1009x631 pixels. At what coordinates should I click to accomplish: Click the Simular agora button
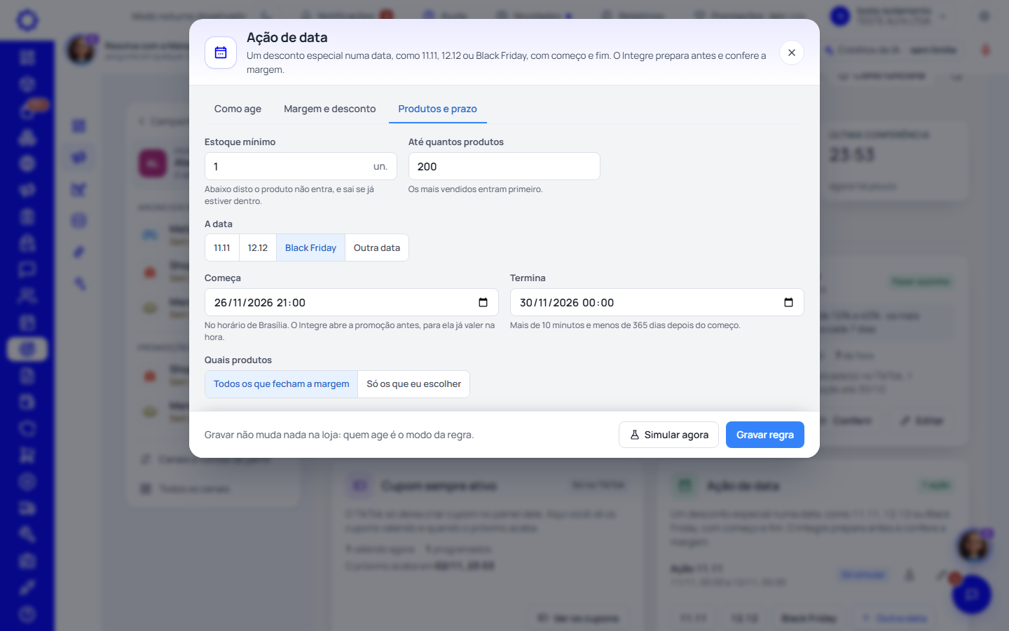668,435
